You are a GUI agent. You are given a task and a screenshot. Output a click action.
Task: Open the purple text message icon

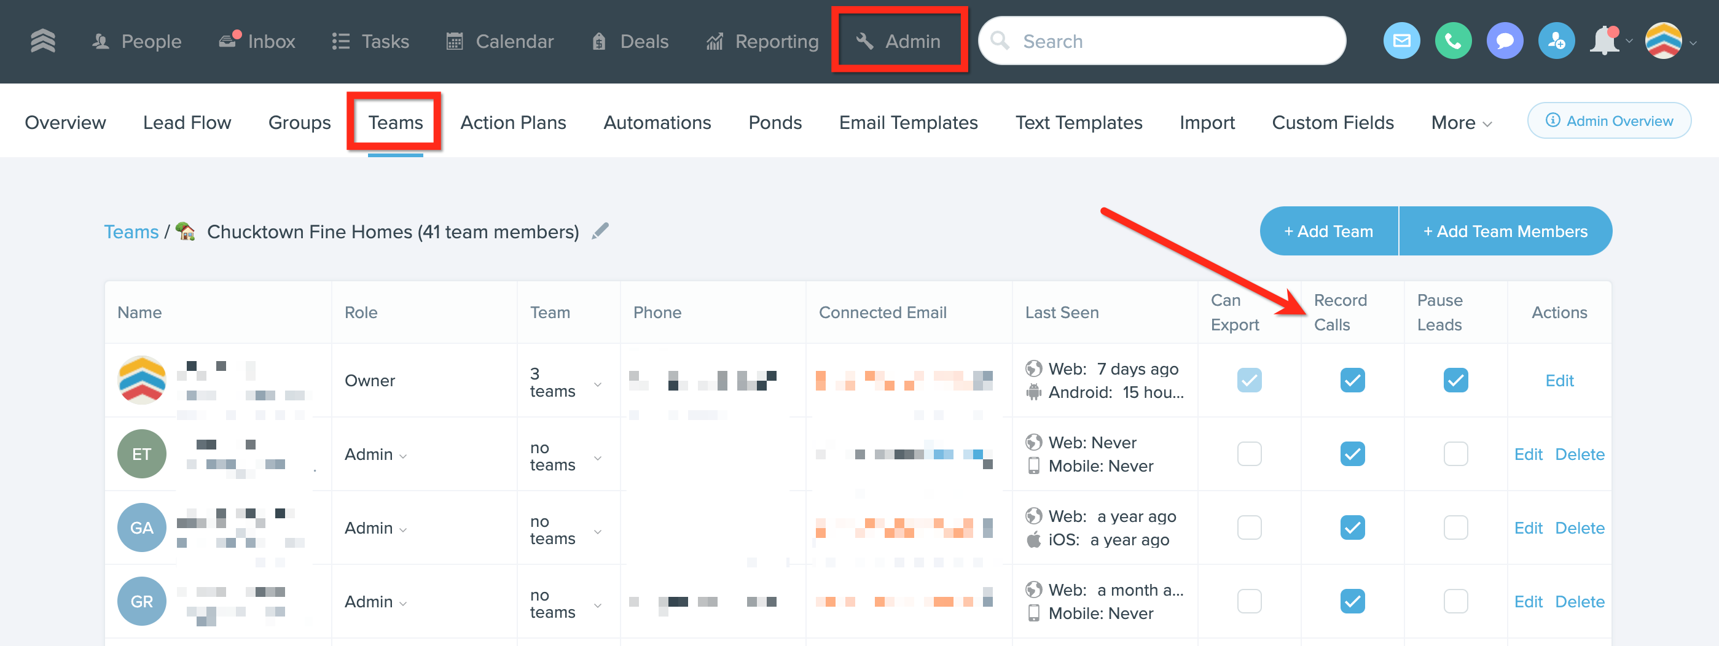click(x=1504, y=41)
